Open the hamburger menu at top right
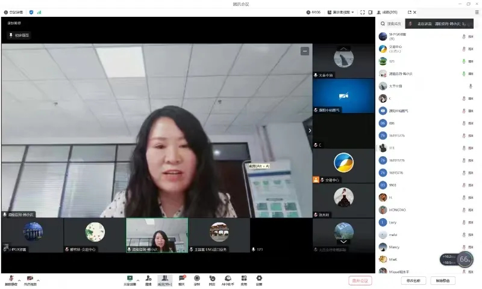 coord(477,12)
